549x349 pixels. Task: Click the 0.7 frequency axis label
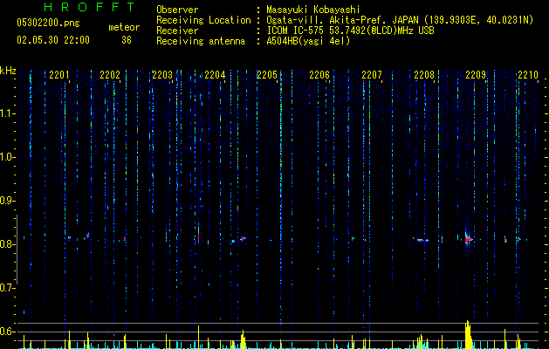coord(7,288)
